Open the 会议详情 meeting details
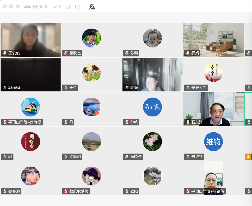 click(x=39, y=7)
